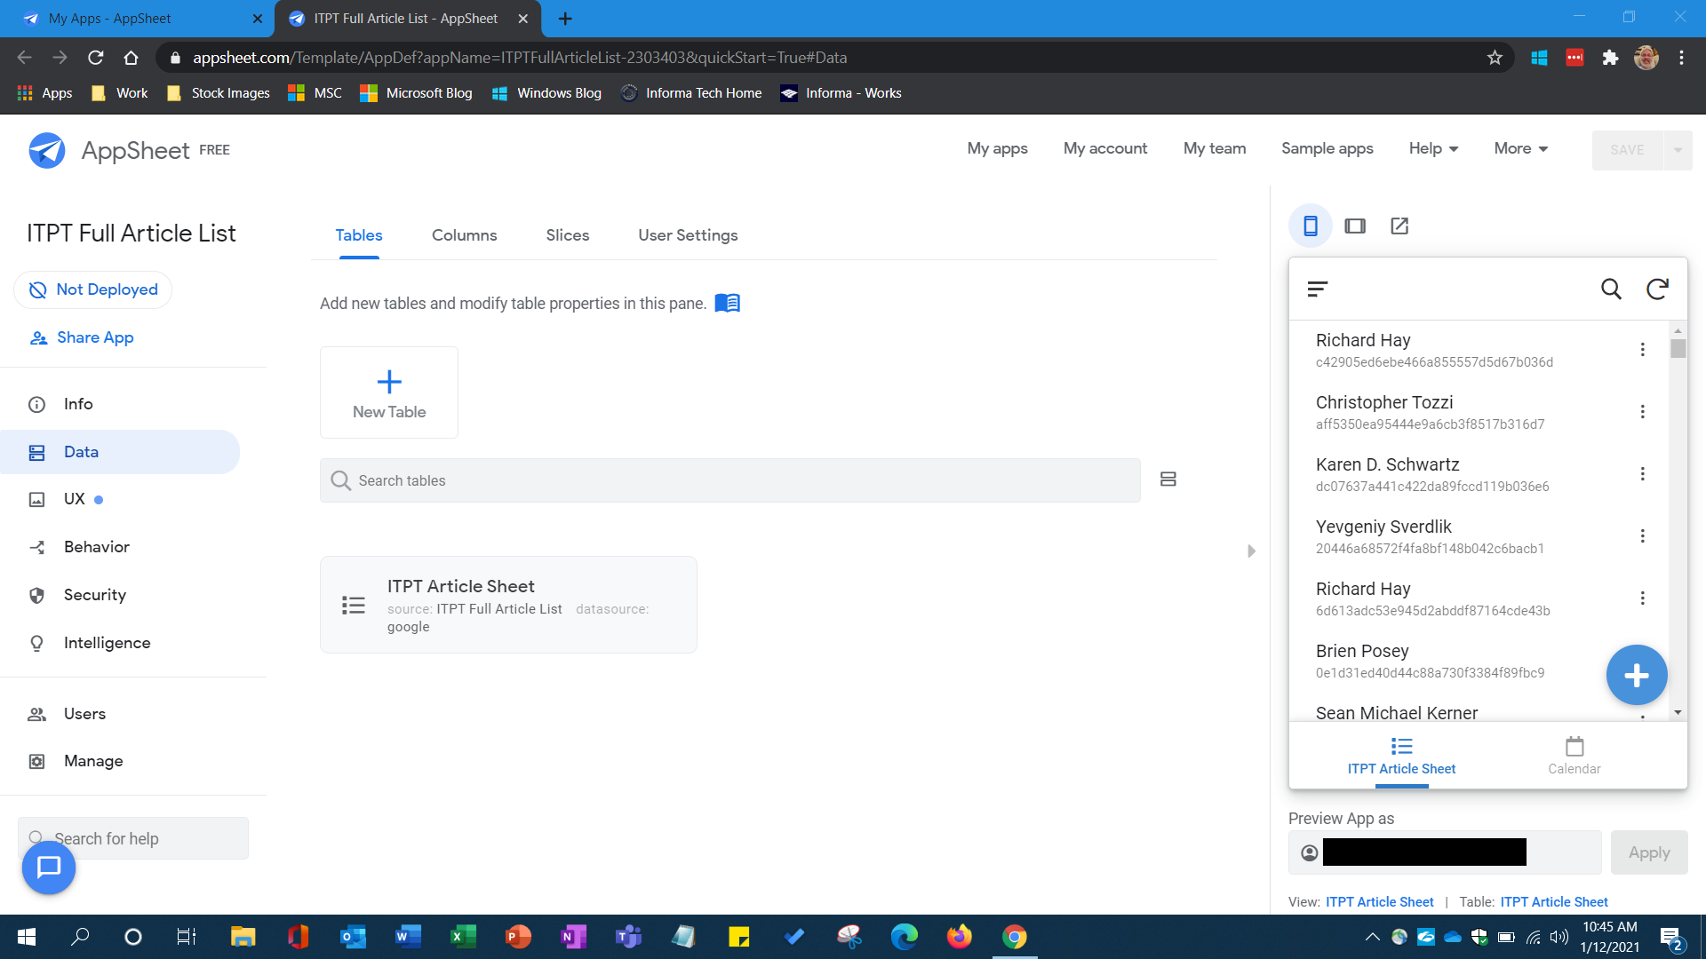Switch preview to tablet view icon
The width and height of the screenshot is (1706, 959).
(1354, 226)
